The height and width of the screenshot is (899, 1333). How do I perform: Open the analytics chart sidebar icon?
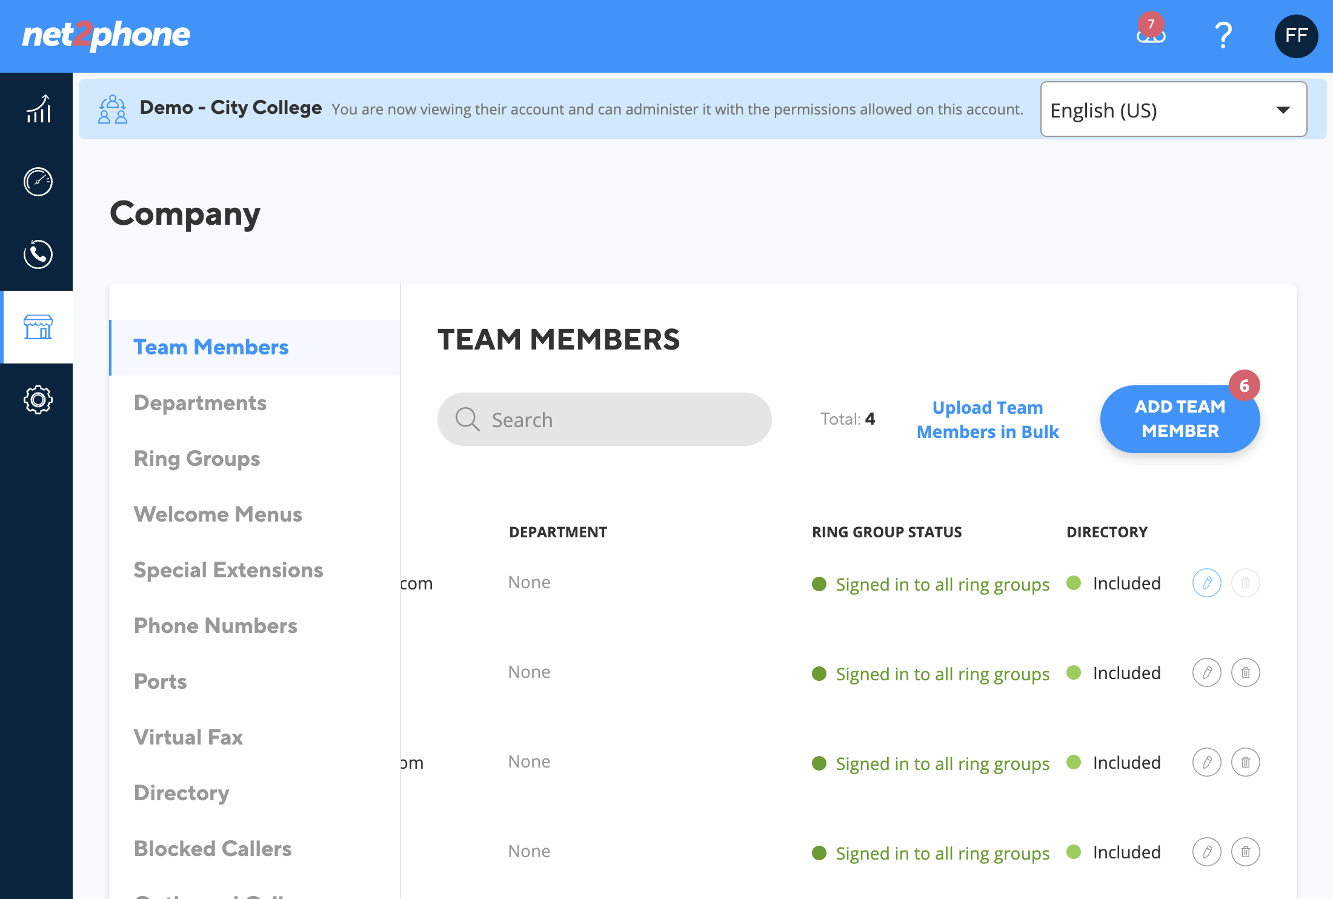coord(38,109)
